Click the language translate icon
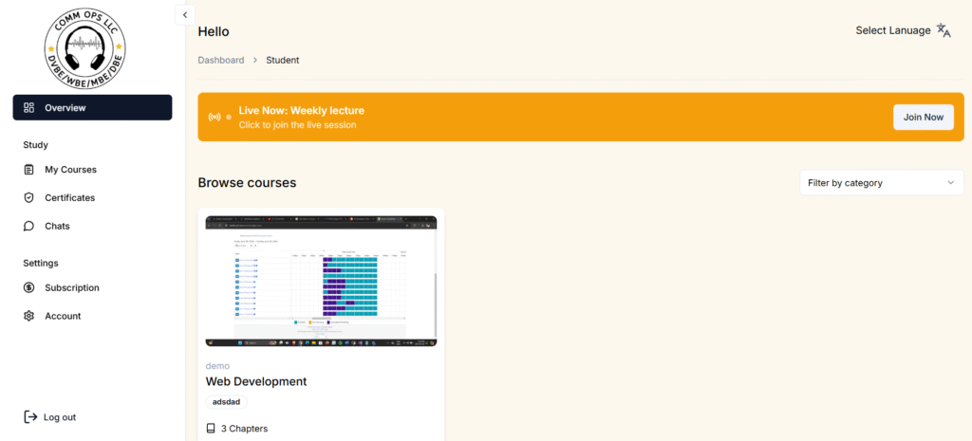 click(944, 30)
